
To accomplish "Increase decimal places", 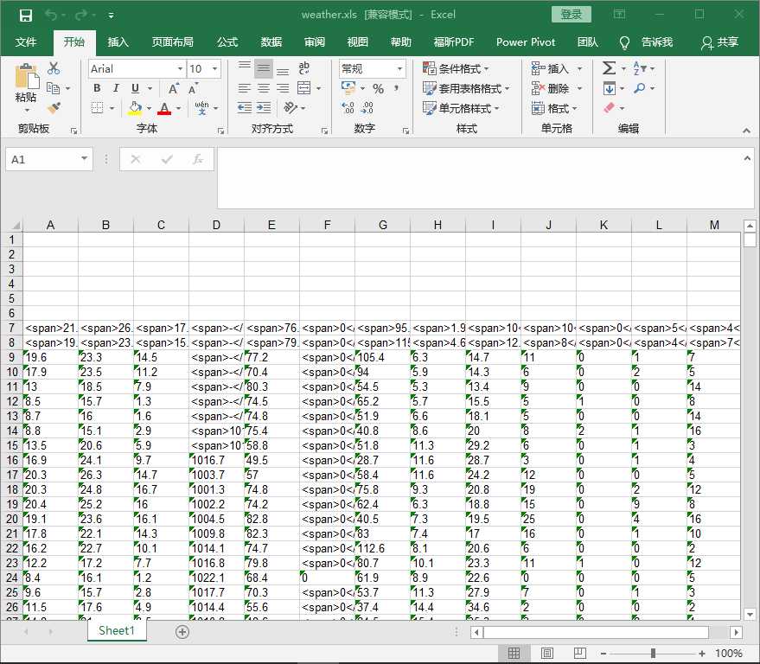I will coord(348,107).
